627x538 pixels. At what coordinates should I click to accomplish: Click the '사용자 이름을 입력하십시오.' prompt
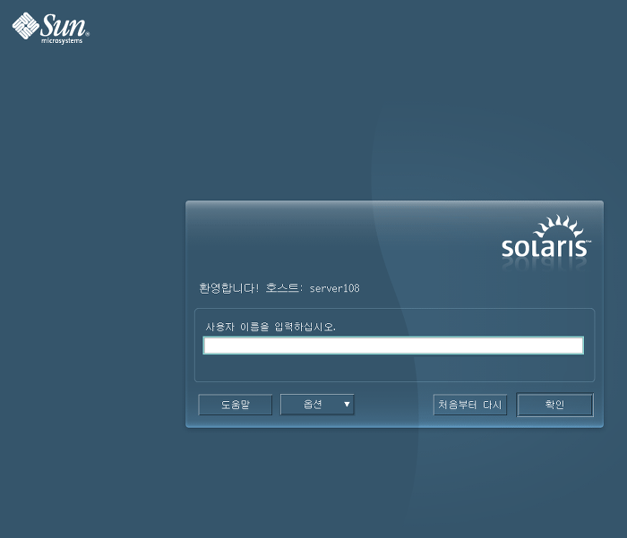(x=271, y=327)
